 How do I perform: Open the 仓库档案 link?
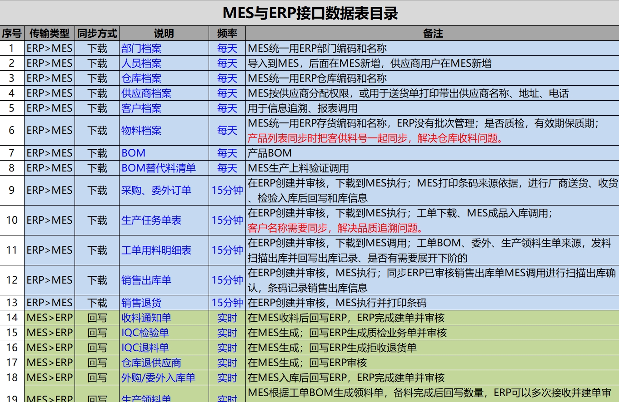coord(141,78)
